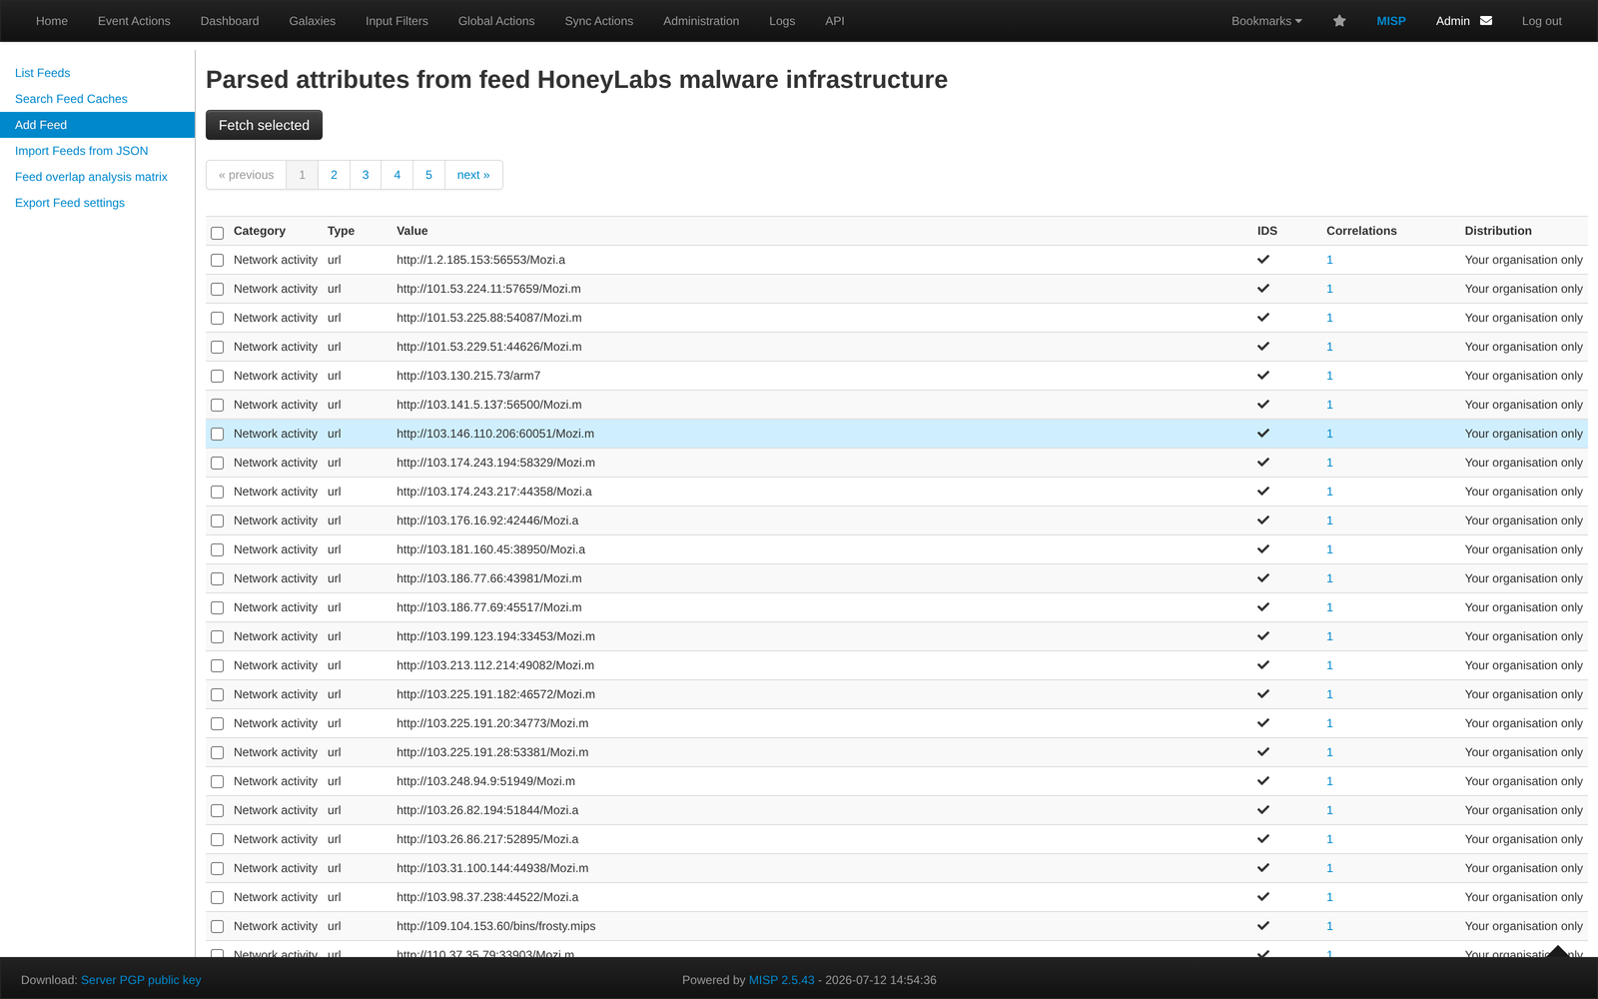Click the Value column header

[411, 231]
